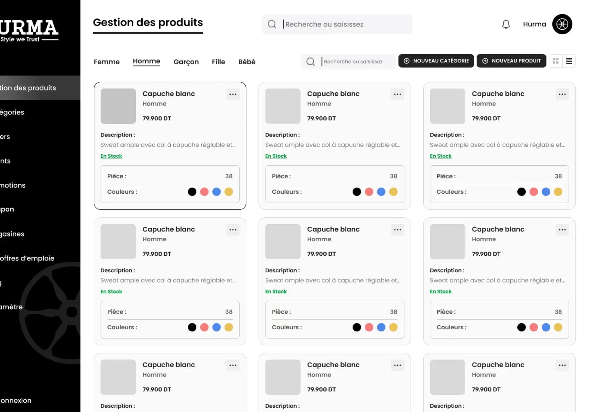Screen dimensions: 595x412
Task: Open the notifications bell
Action: 506,24
